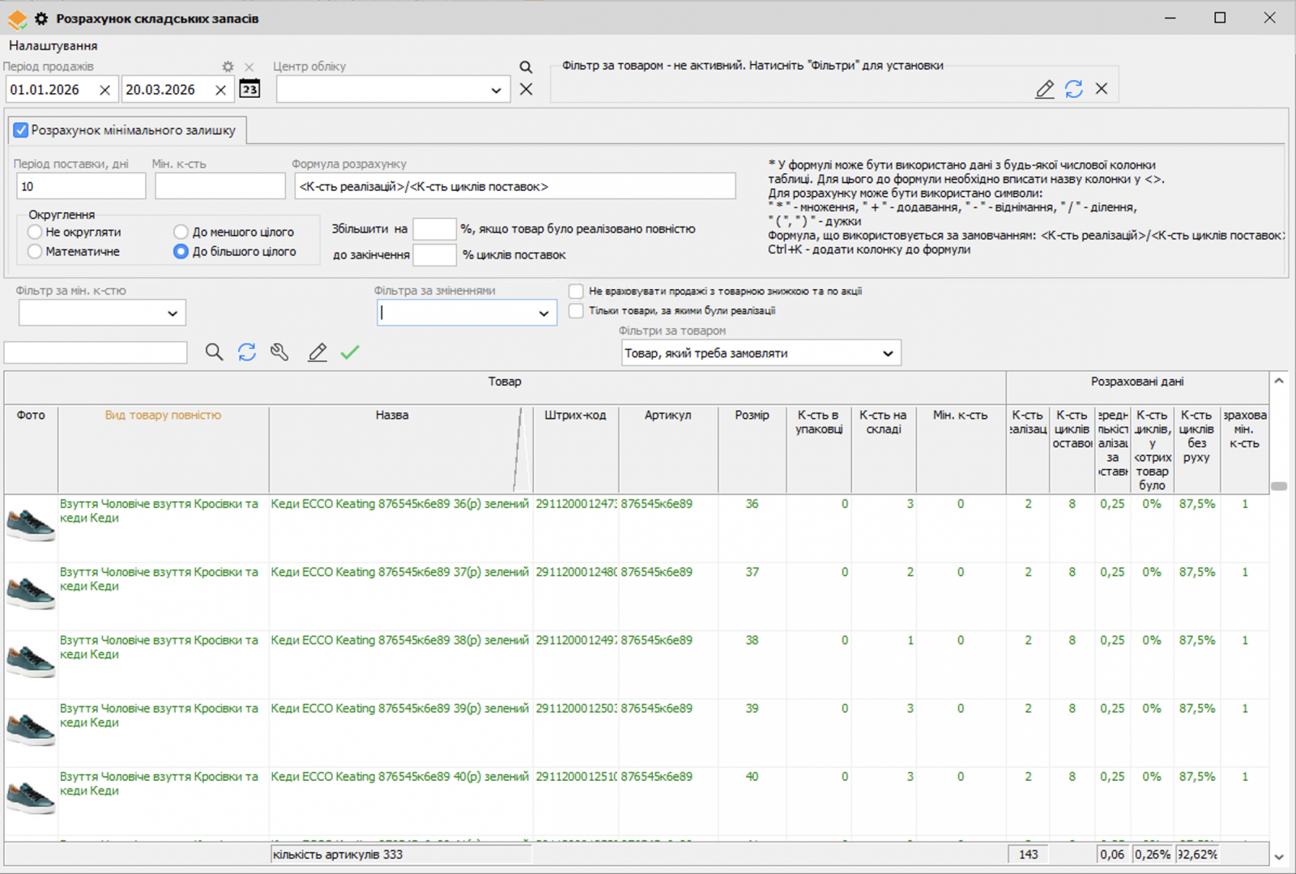Toggle Розрахунок мінімального залишку checkbox
Viewport: 1296px width, 874px height.
[x=22, y=130]
